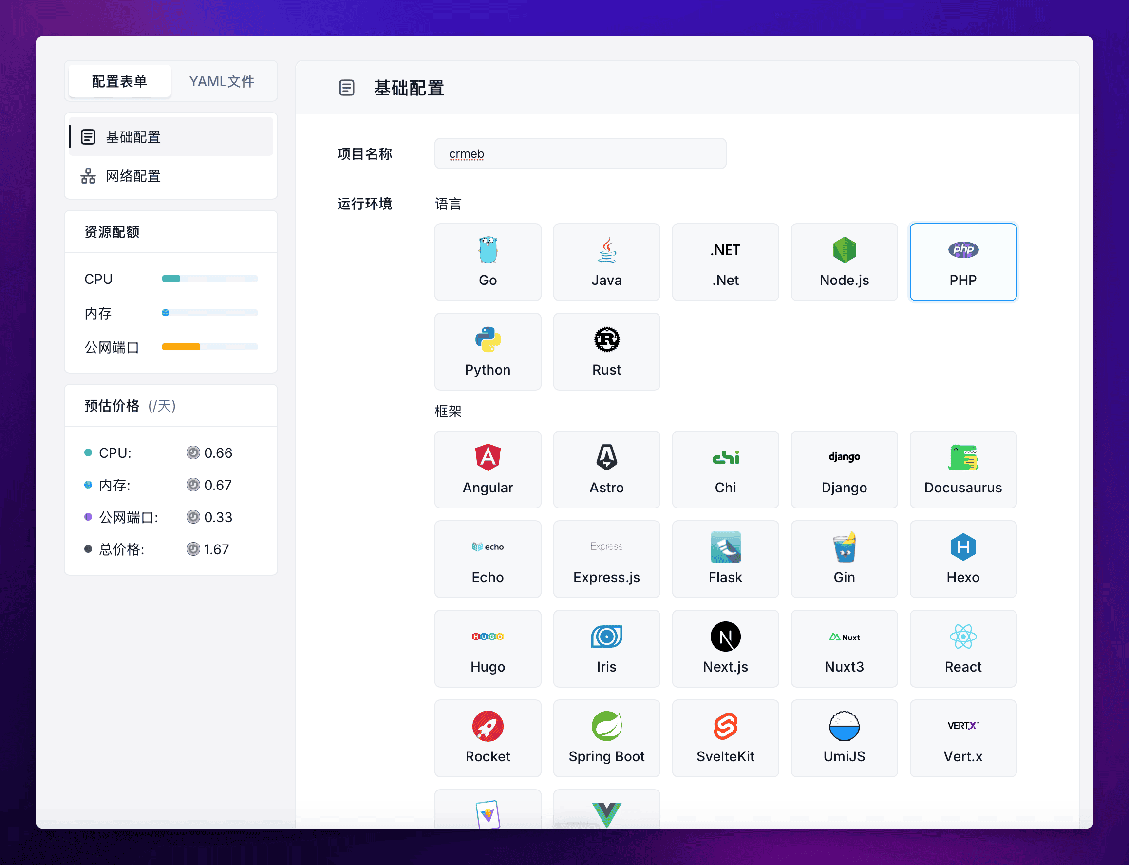Click the 语言 section label
The image size is (1129, 865).
tap(448, 204)
